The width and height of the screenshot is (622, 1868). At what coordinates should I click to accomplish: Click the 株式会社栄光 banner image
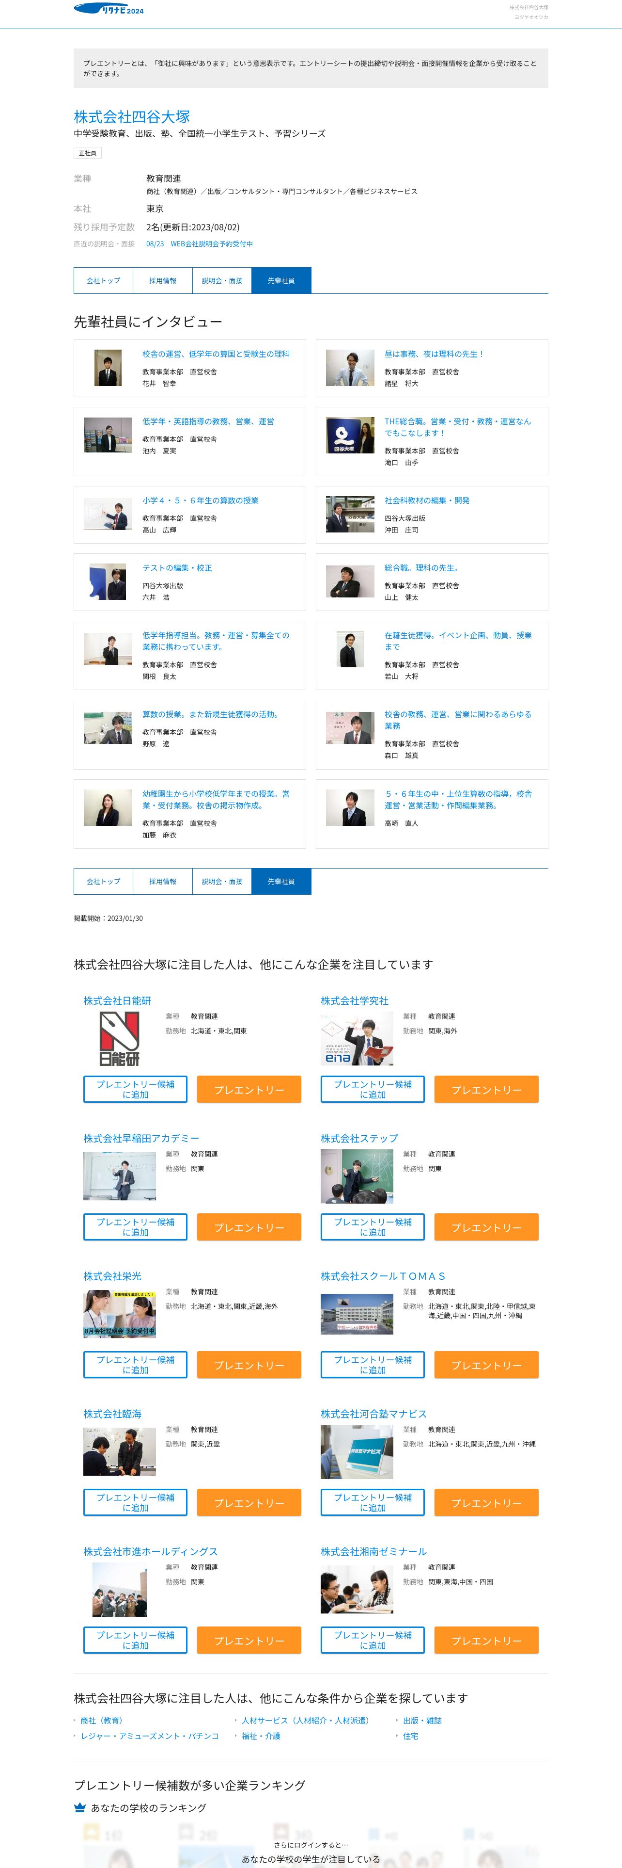[120, 1313]
